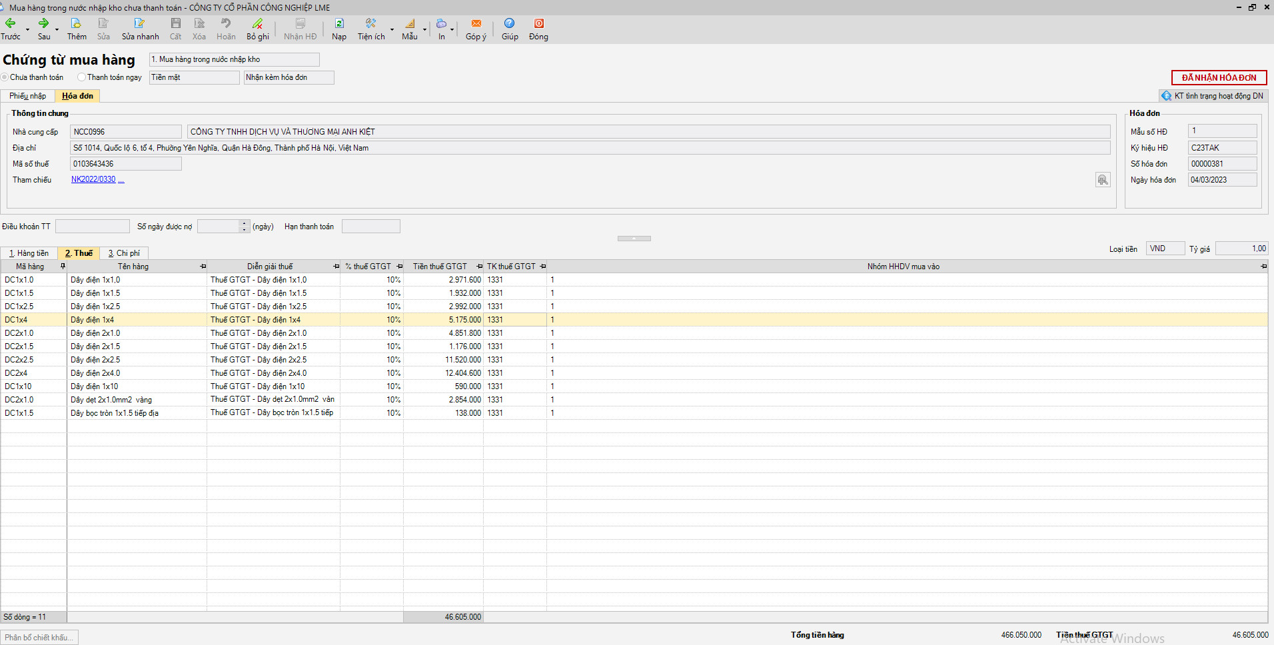Pin the Nhóm HHDV mua vào column
This screenshot has height=645, width=1274.
[x=1263, y=267]
